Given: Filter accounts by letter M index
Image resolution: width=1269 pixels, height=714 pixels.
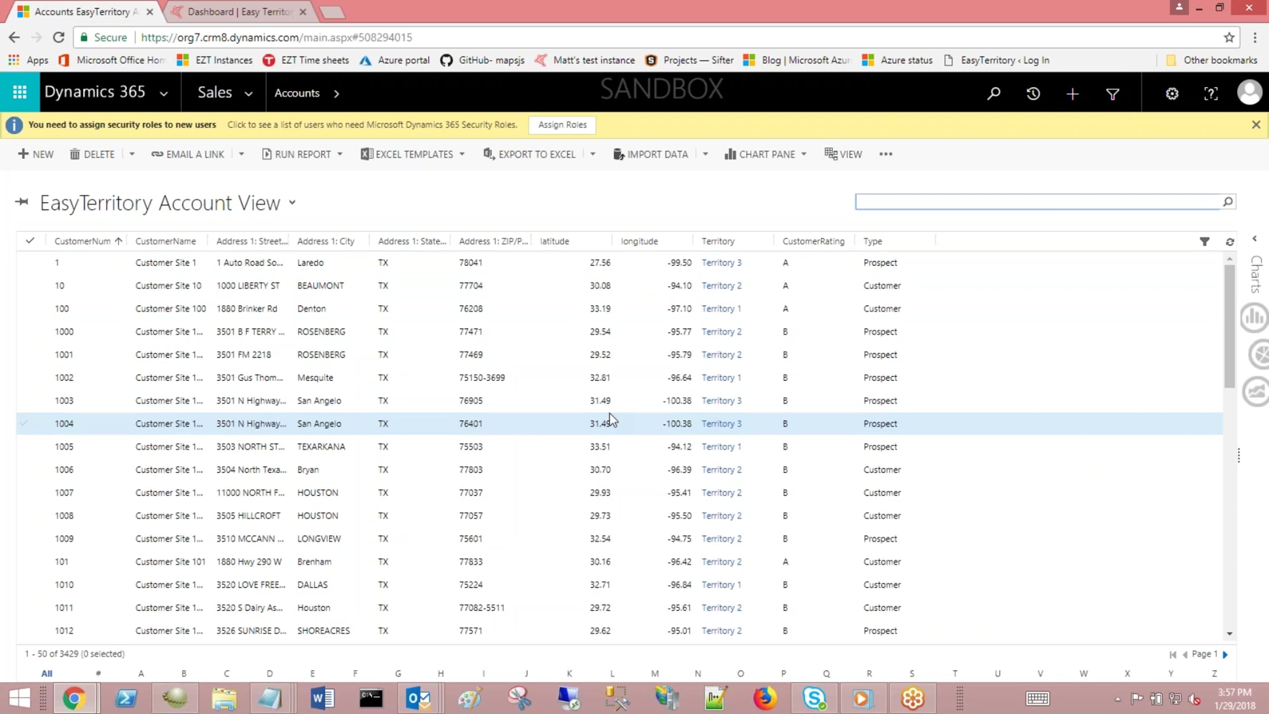Looking at the screenshot, I should pos(655,673).
